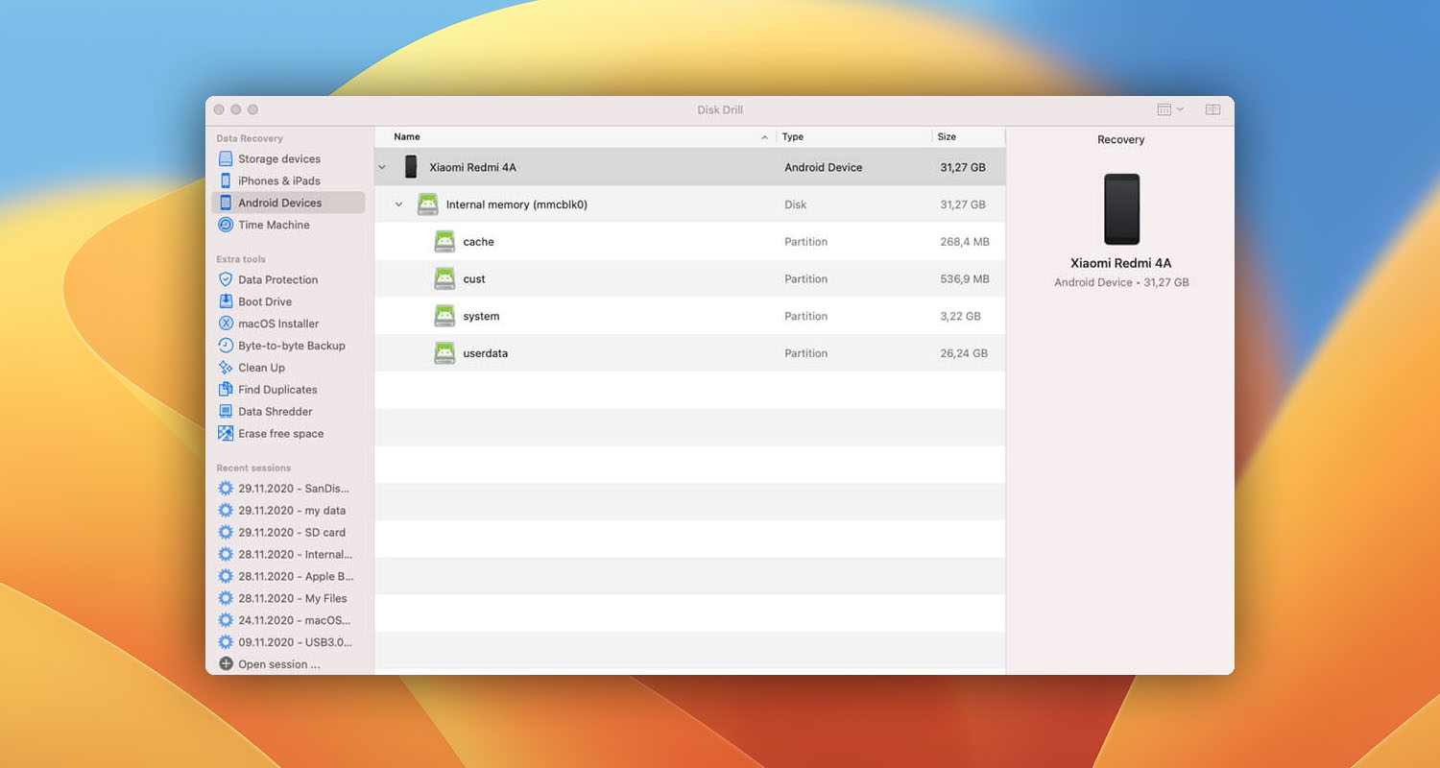Viewport: 1440px width, 768px height.
Task: Click the Recovery panel heading
Action: (x=1121, y=140)
